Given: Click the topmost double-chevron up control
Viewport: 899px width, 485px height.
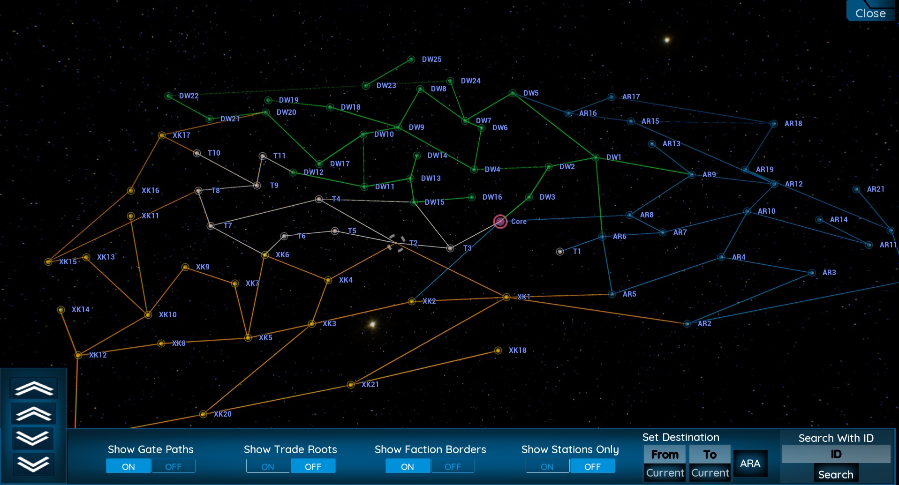Looking at the screenshot, I should 33,388.
